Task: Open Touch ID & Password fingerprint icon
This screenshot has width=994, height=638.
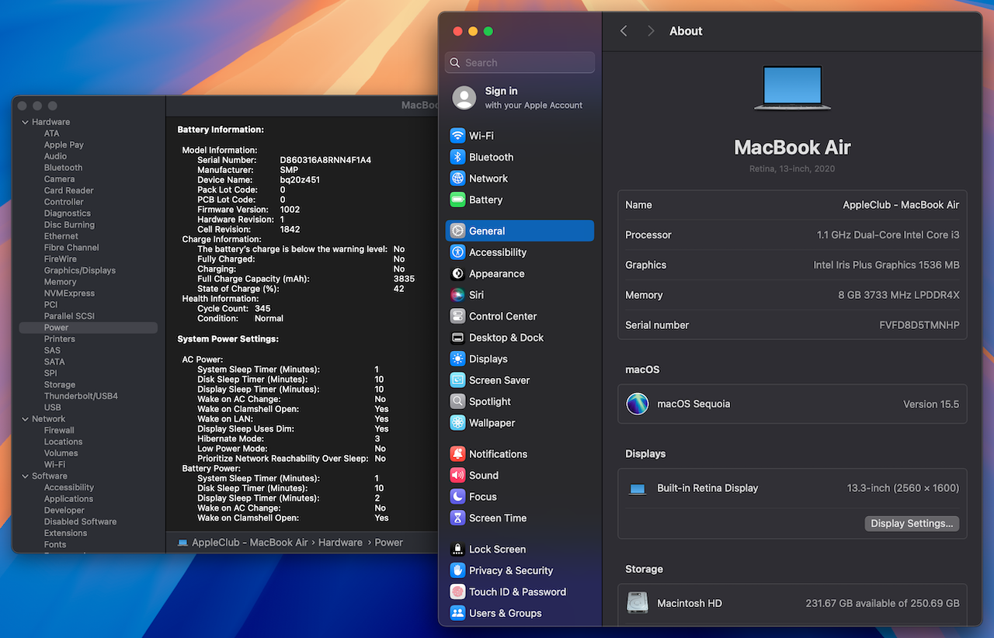Action: click(457, 591)
